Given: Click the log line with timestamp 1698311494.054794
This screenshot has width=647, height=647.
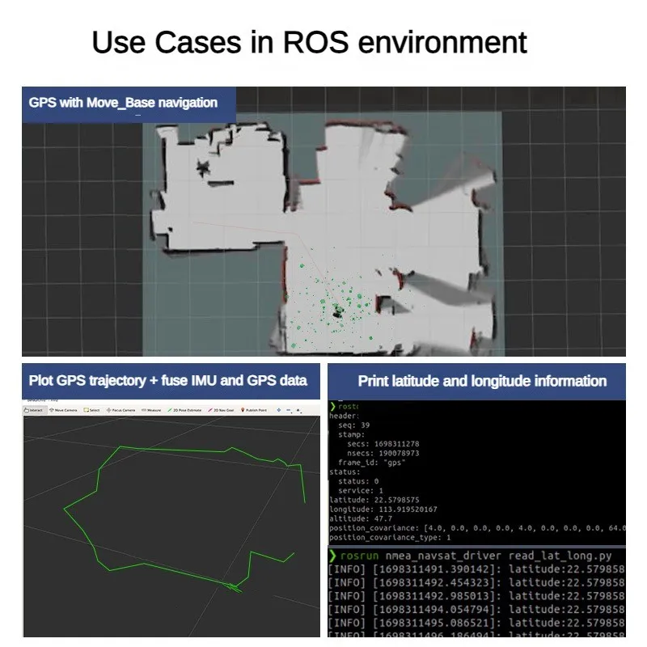Looking at the screenshot, I should click(x=476, y=610).
